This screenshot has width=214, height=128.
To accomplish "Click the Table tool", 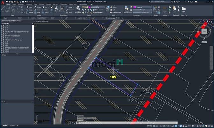I will pyautogui.click(x=69, y=12).
